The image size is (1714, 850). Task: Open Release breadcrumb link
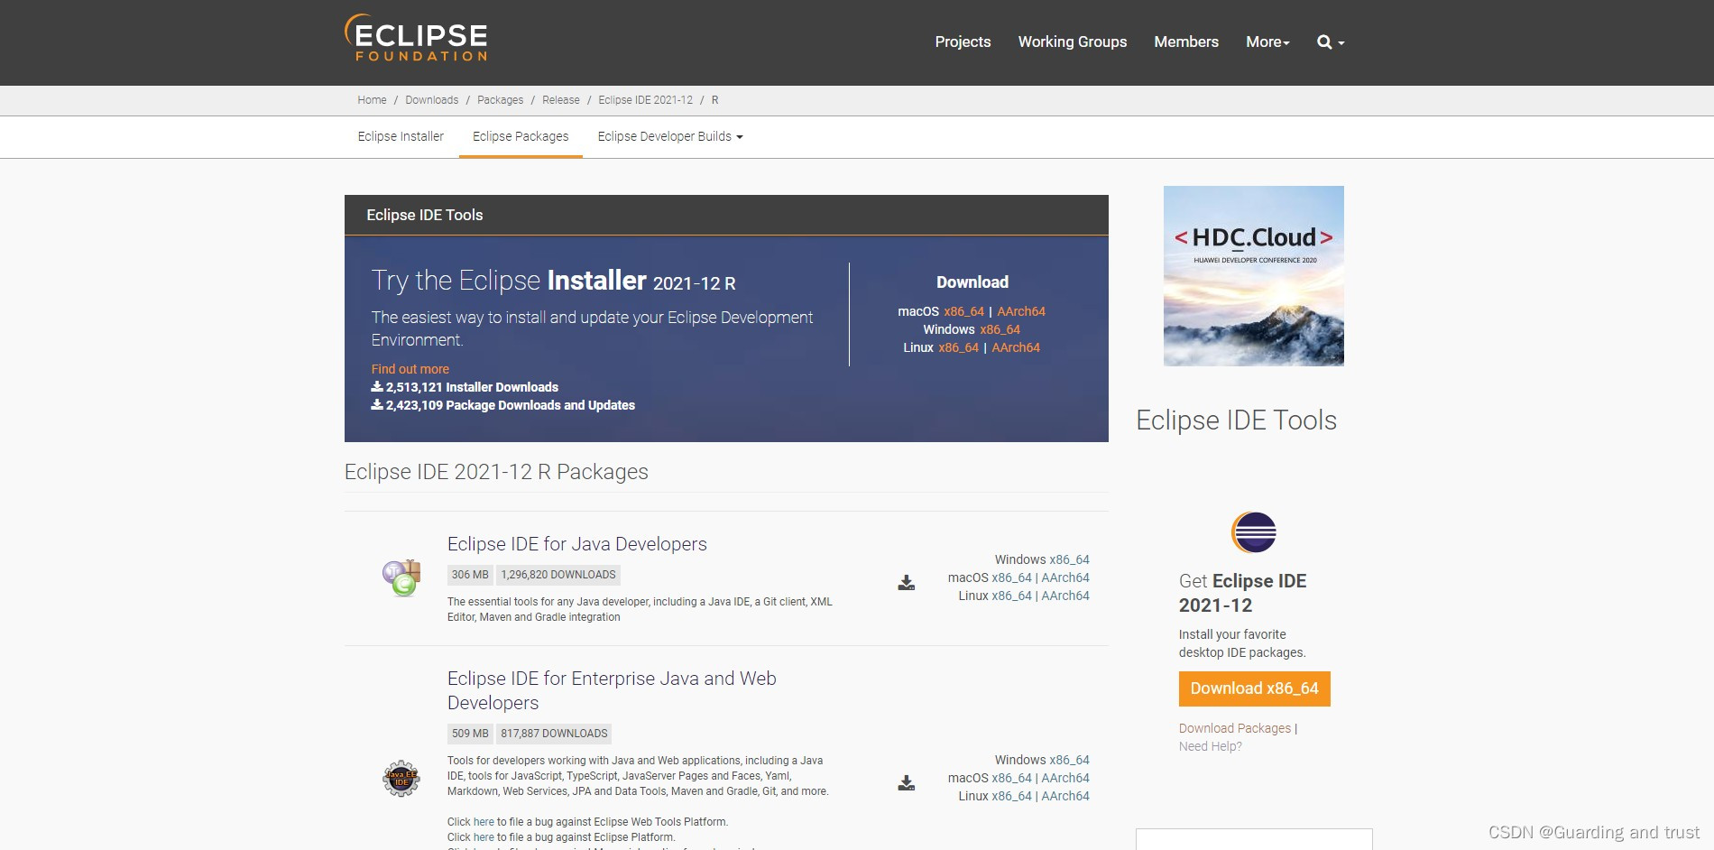click(560, 100)
